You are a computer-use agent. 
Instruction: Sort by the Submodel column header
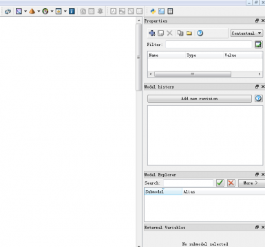click(x=163, y=191)
